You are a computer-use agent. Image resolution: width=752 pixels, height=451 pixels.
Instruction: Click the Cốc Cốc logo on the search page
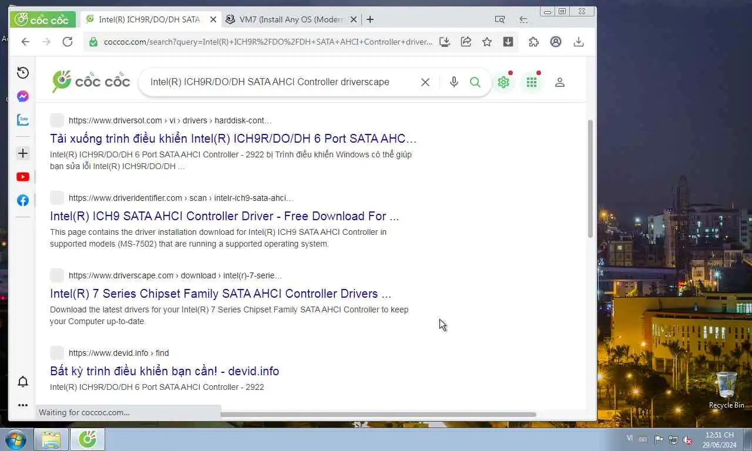[x=91, y=82]
